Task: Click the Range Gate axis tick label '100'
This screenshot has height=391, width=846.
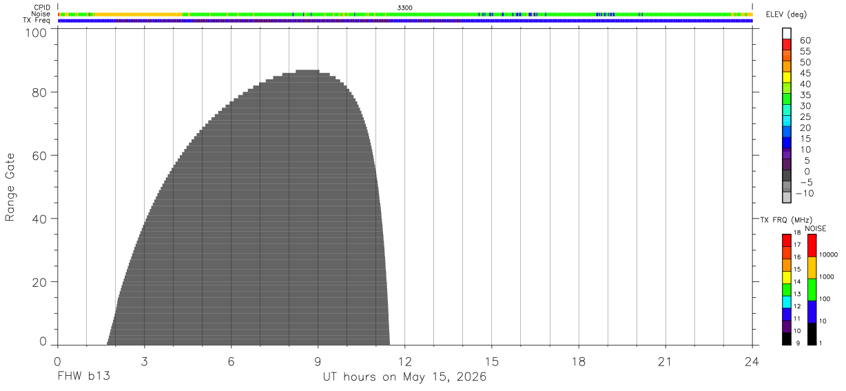Action: pos(37,32)
